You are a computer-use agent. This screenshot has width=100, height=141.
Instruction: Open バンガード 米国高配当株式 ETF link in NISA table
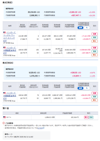pyautogui.click(x=10, y=96)
